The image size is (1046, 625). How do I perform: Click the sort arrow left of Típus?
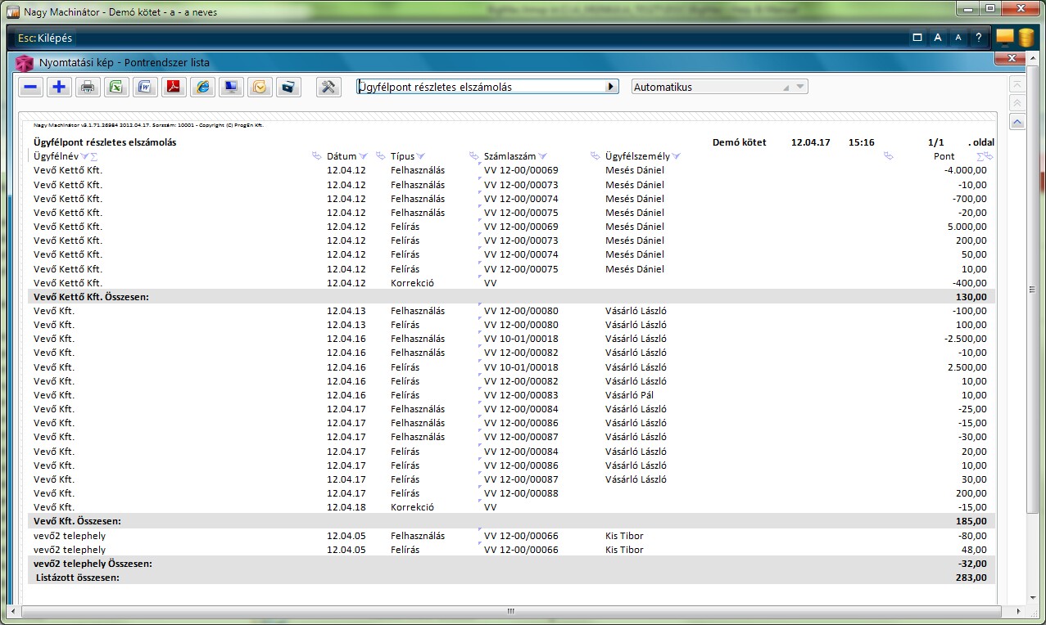point(381,156)
